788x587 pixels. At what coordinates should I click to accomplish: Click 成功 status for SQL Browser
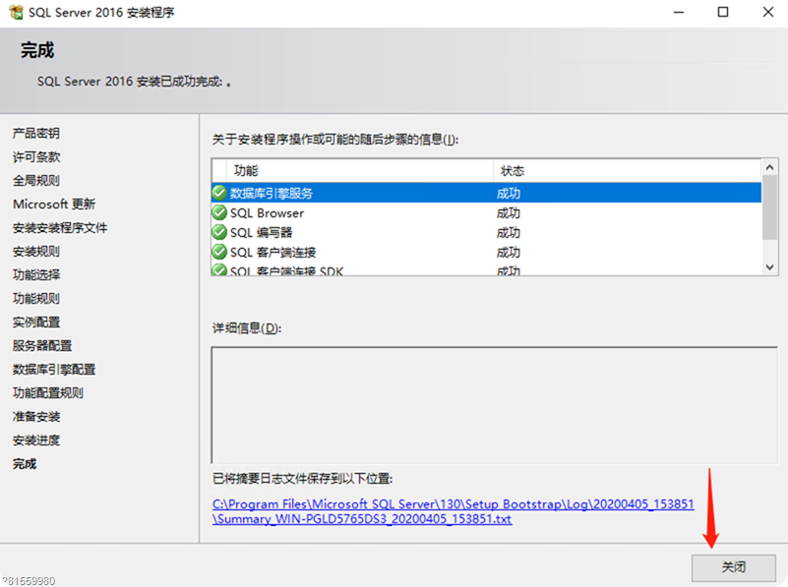[x=508, y=213]
